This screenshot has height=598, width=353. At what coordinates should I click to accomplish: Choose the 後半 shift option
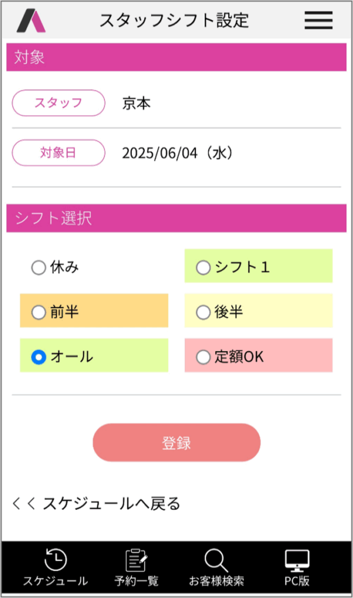(x=203, y=312)
